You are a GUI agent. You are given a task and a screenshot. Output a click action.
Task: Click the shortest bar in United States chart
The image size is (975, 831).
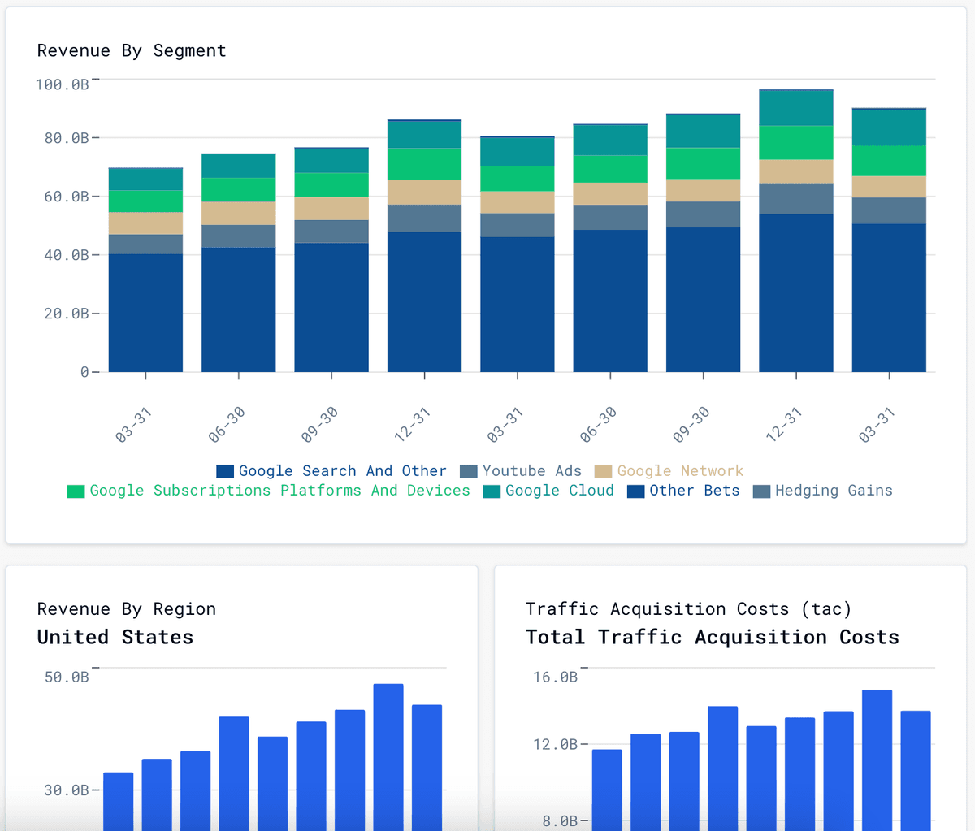point(118,802)
